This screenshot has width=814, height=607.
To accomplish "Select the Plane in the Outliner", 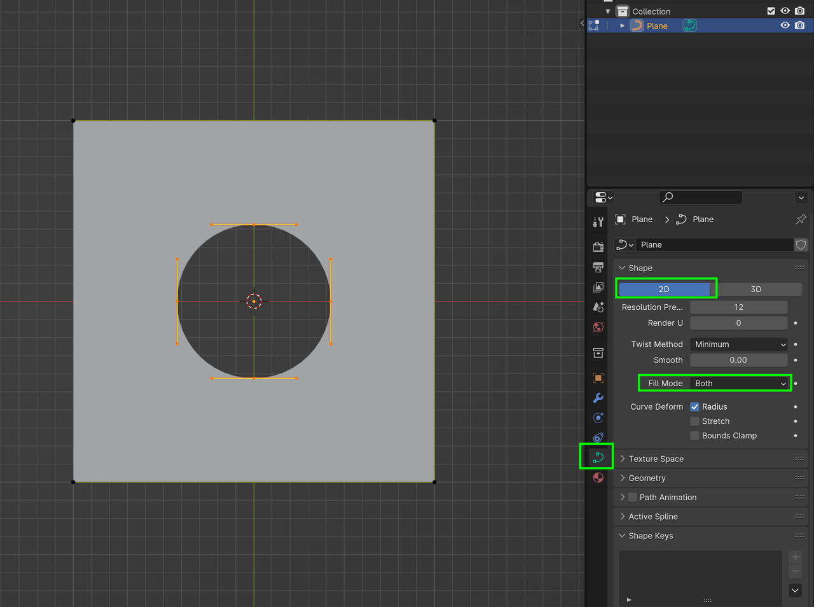I will point(658,25).
